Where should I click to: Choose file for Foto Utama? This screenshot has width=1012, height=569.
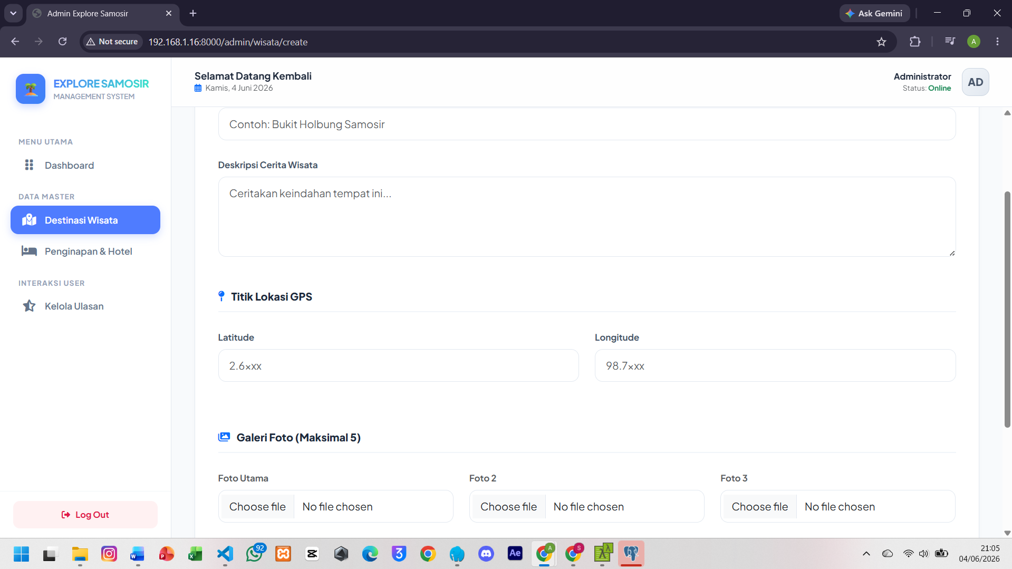[257, 507]
